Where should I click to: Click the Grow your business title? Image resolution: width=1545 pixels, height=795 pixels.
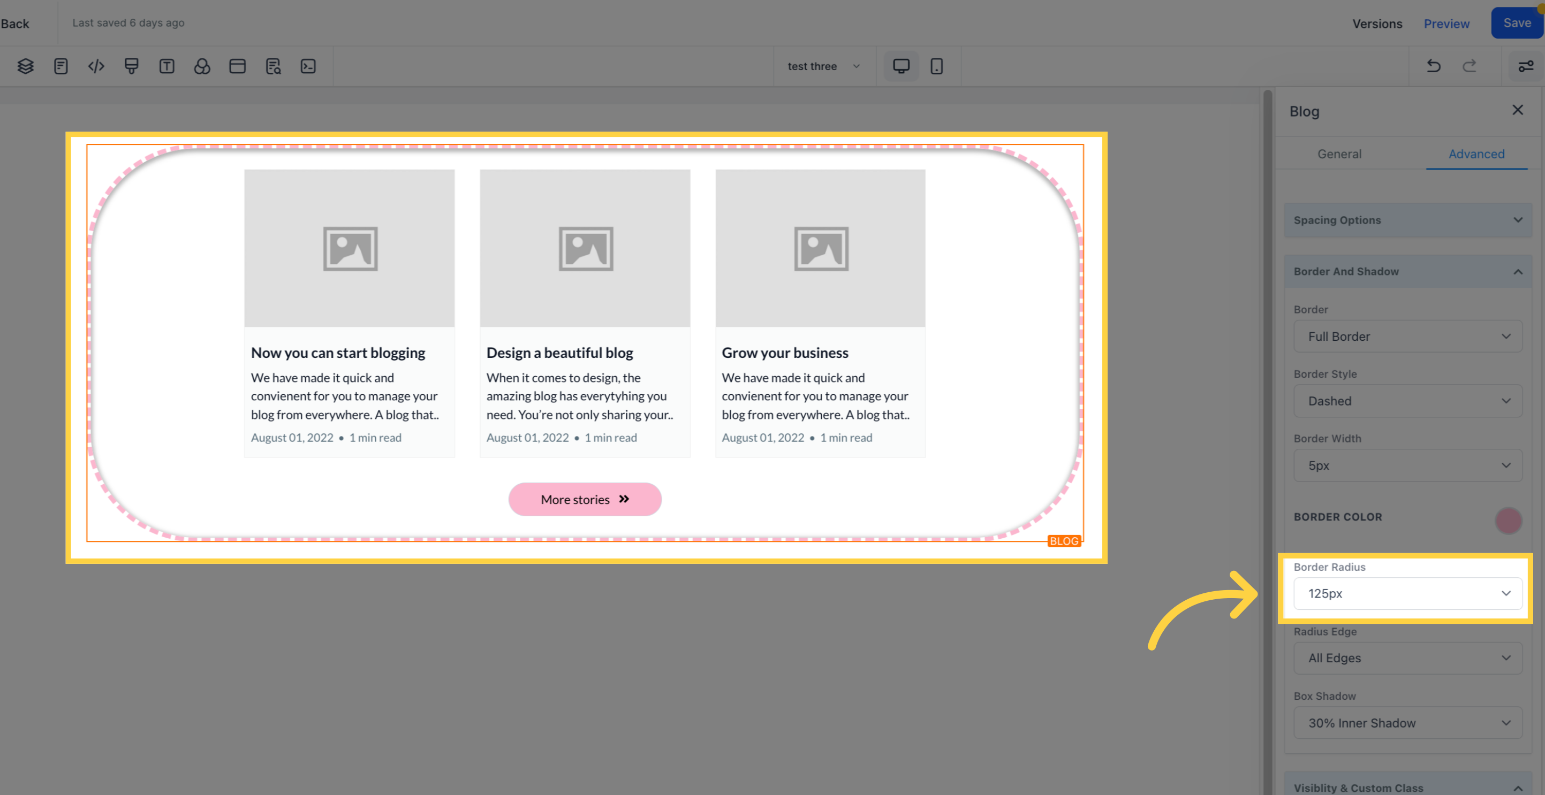coord(784,353)
